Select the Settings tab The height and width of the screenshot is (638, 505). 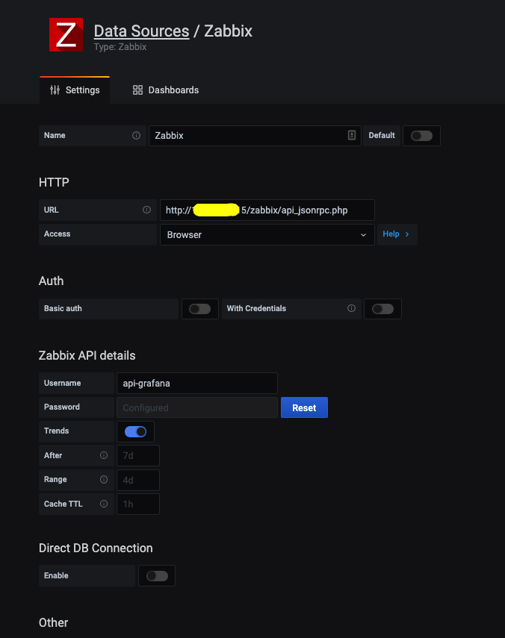point(75,90)
